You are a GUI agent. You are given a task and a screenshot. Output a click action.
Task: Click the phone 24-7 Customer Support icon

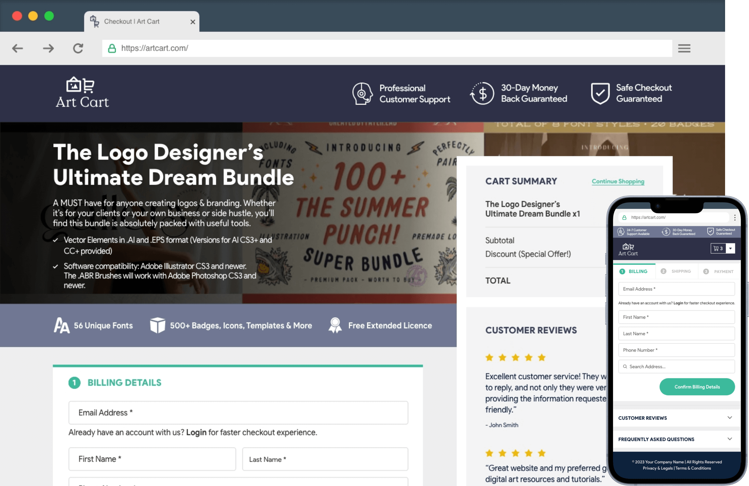(x=621, y=232)
